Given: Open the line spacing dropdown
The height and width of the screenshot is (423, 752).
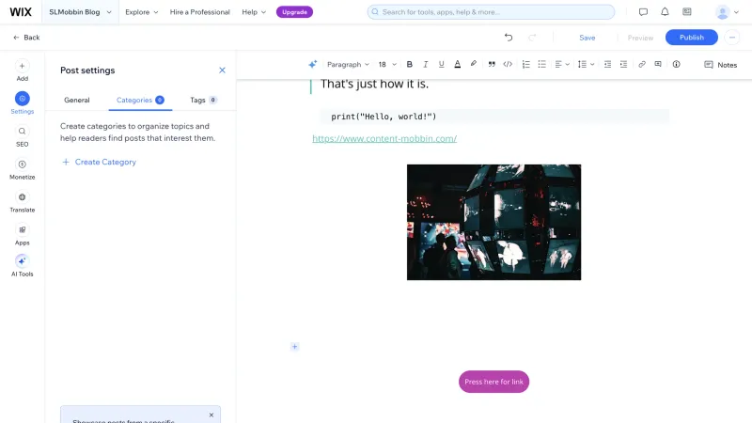Looking at the screenshot, I should click(x=586, y=64).
